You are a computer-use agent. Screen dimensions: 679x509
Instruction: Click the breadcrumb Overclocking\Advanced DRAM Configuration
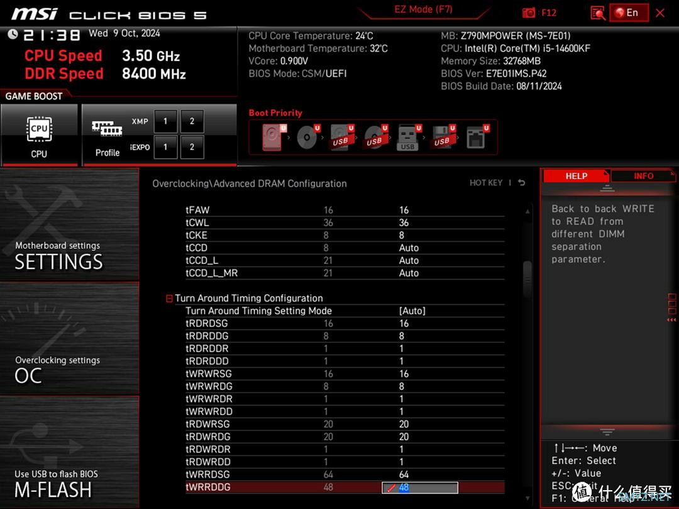tap(250, 183)
